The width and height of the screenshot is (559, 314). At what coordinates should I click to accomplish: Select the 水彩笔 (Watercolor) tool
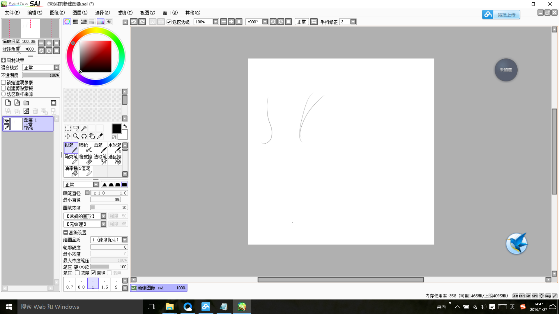(115, 148)
